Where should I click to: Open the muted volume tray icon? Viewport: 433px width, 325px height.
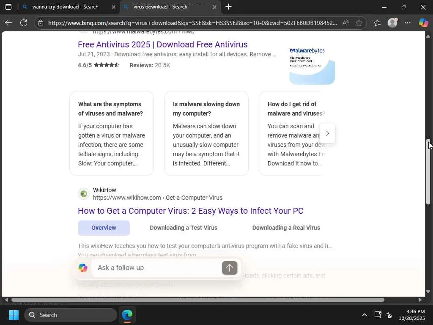point(389,315)
